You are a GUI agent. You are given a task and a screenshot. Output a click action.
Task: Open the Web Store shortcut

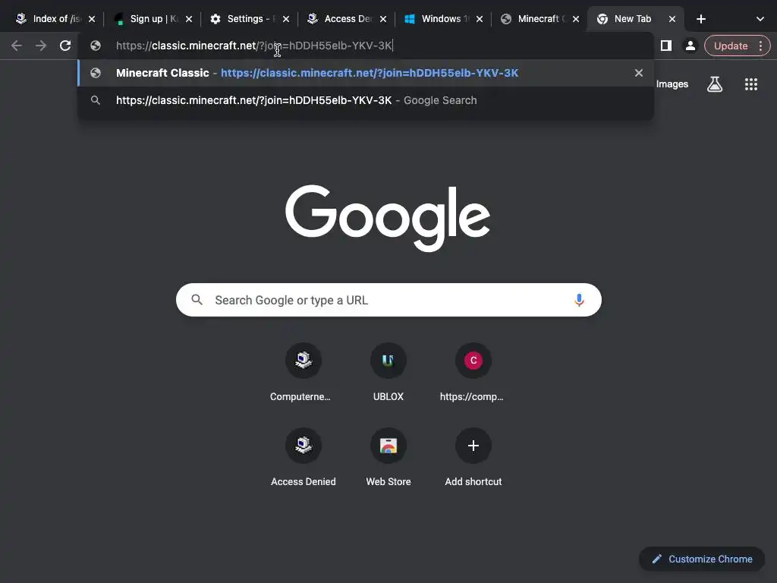coord(388,456)
